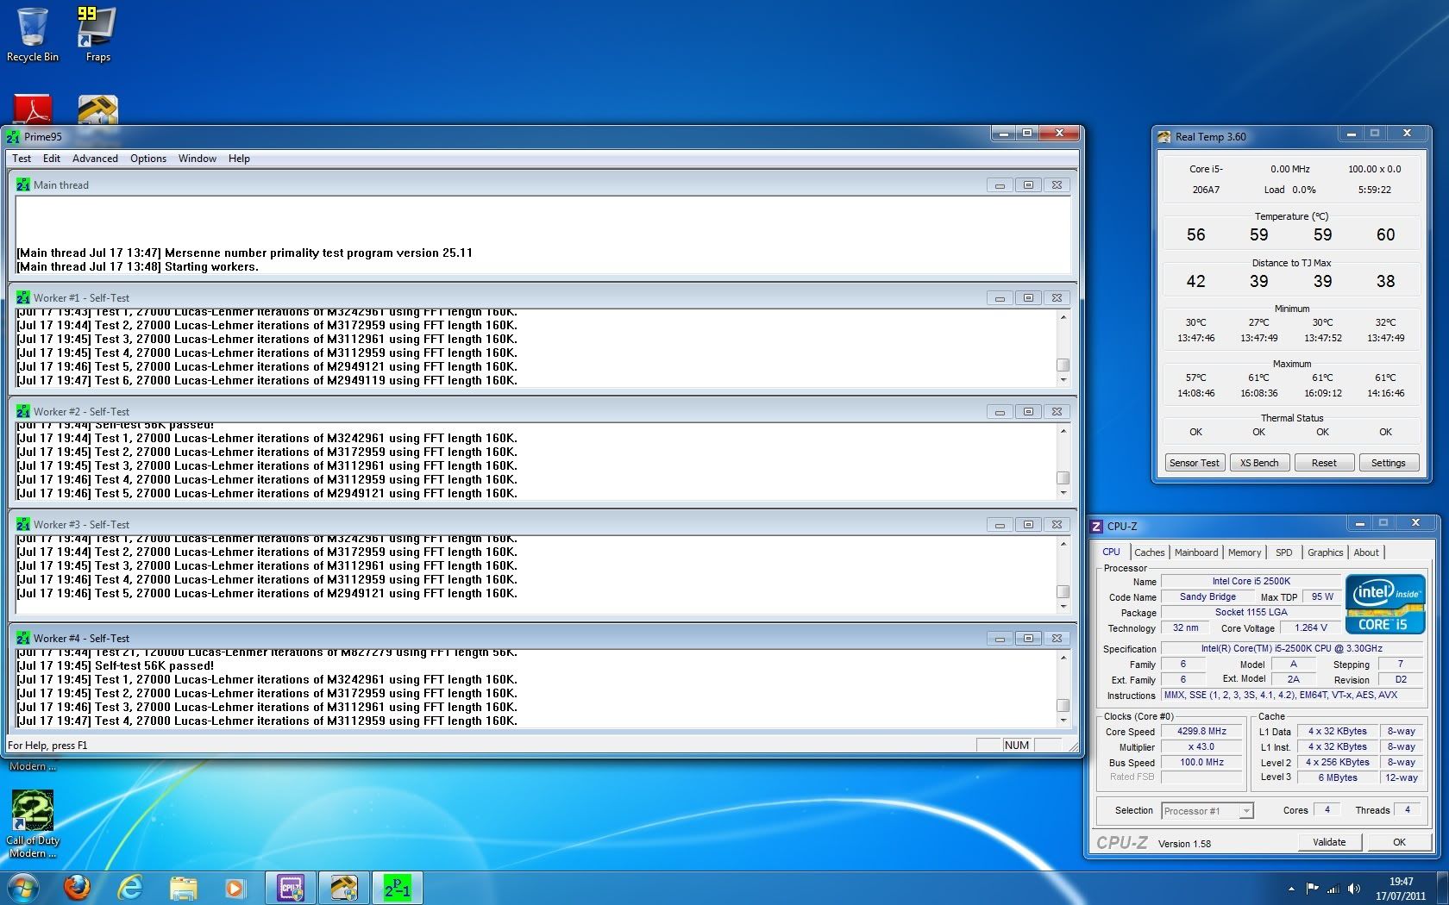Expand the Processor #1 selection dropdown
1449x905 pixels.
pos(1245,811)
